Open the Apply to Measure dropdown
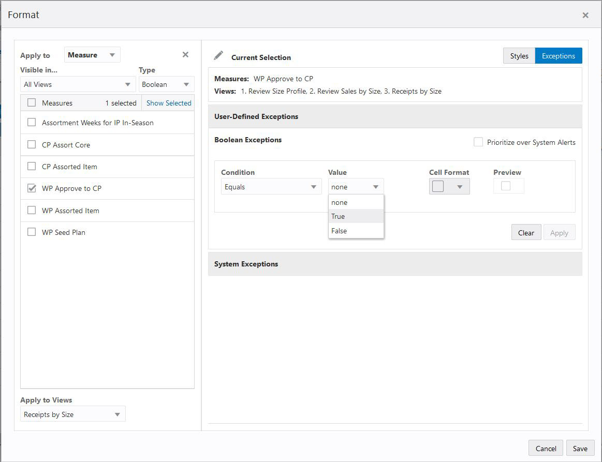Screen dimensions: 602x462 point(92,55)
